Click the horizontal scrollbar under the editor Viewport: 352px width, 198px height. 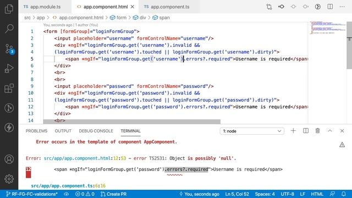132,122
